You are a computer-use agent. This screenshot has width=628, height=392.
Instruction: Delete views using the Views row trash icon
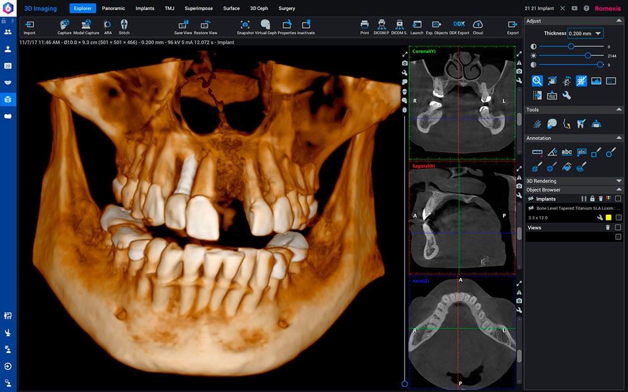(607, 227)
